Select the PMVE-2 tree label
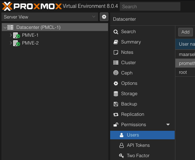Image resolution: width=195 pixels, height=160 pixels. point(30,43)
